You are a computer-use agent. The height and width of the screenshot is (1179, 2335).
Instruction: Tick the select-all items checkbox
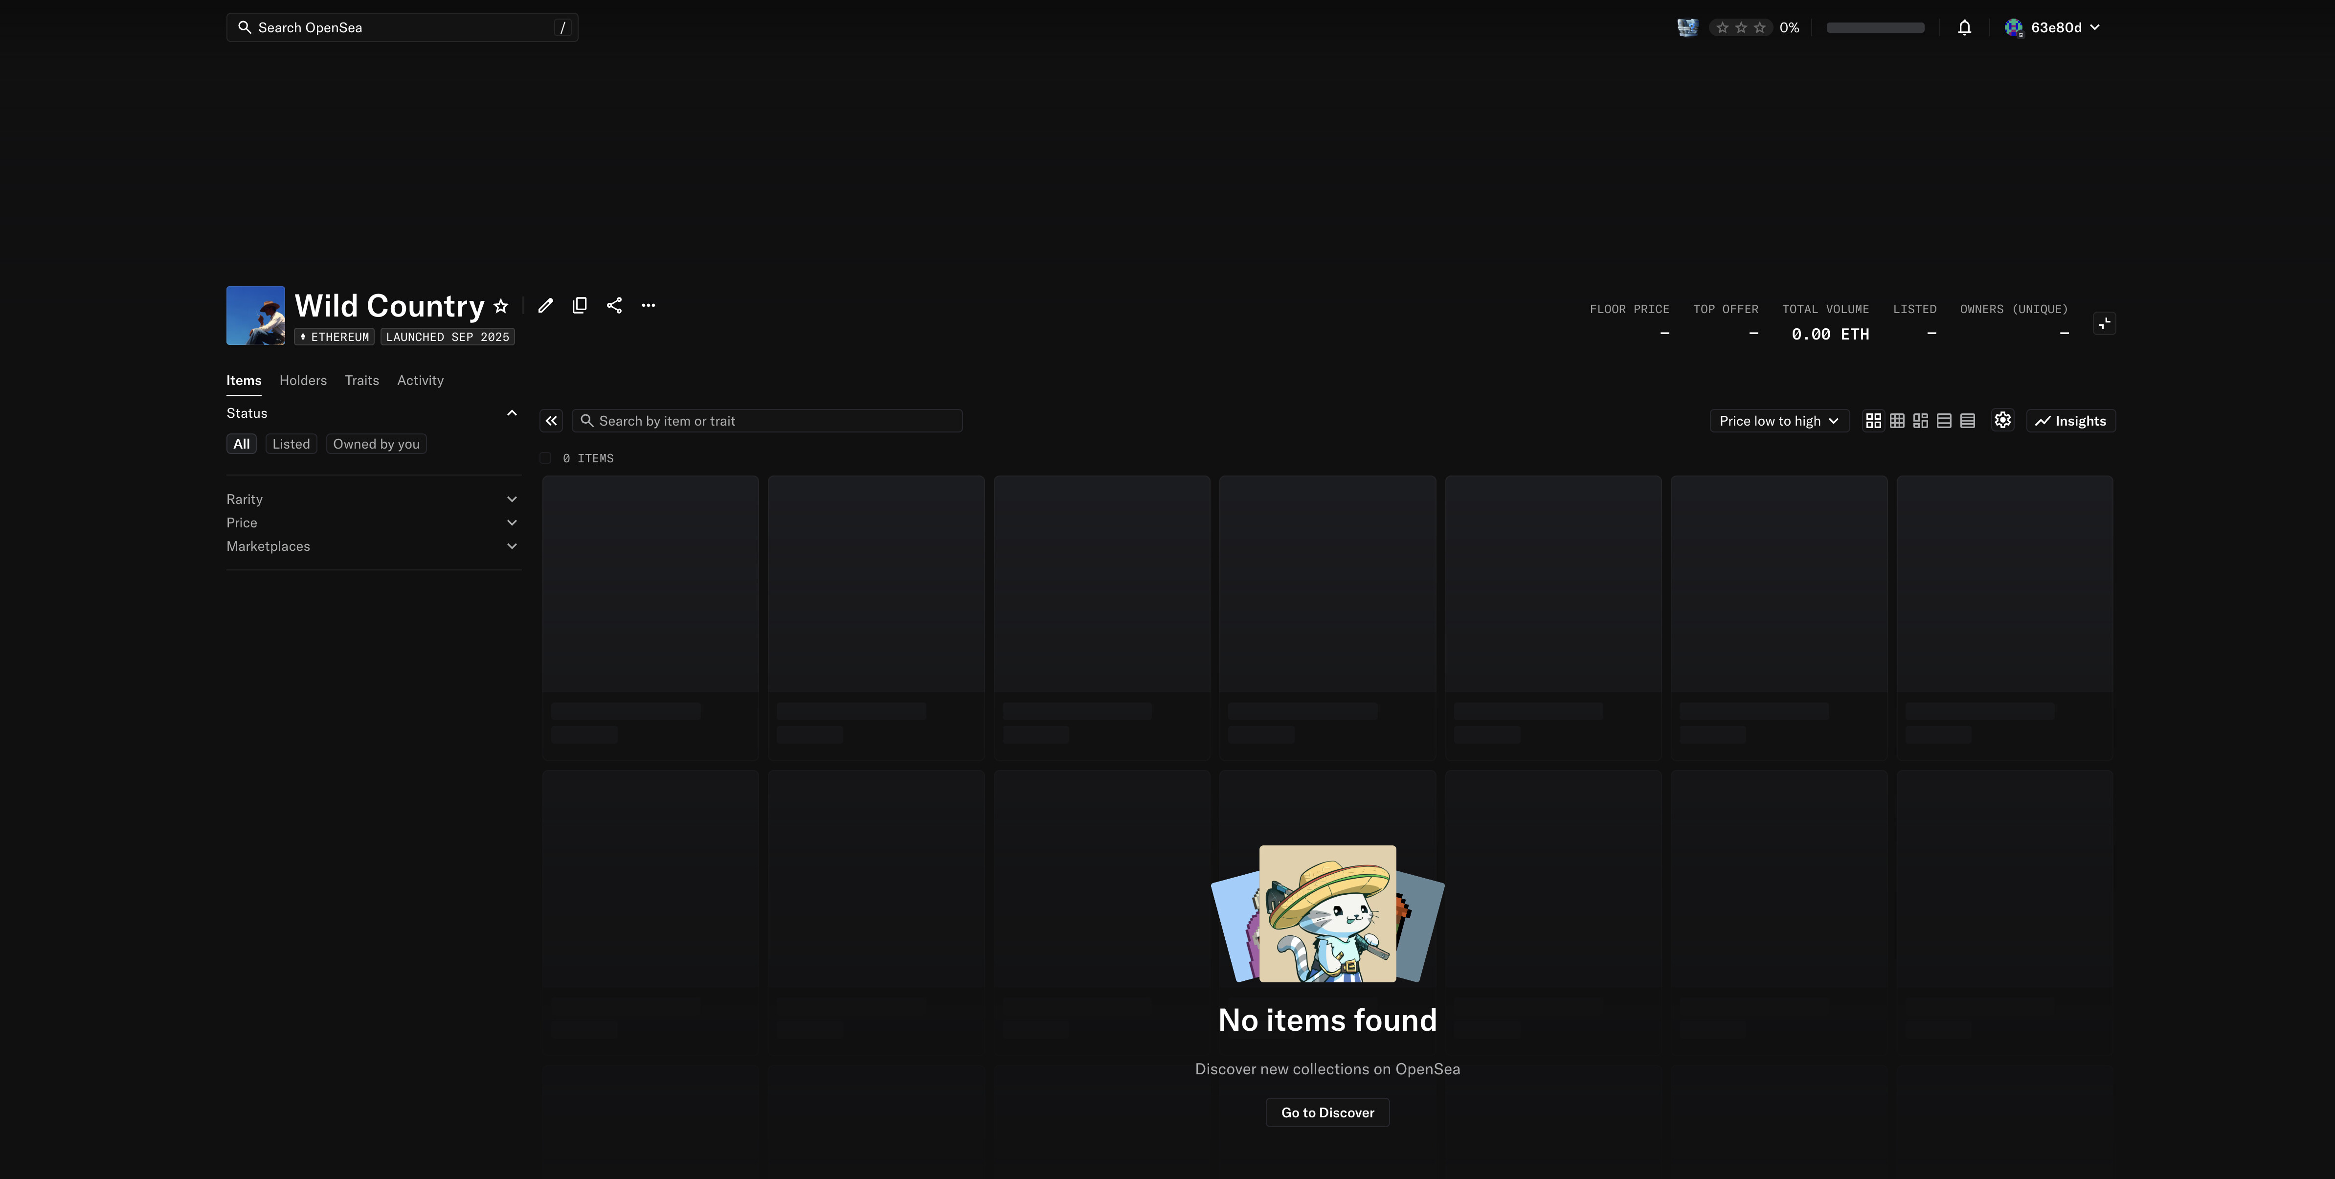pos(546,459)
